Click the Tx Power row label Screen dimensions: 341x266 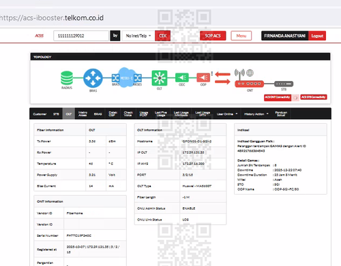[x=44, y=142]
